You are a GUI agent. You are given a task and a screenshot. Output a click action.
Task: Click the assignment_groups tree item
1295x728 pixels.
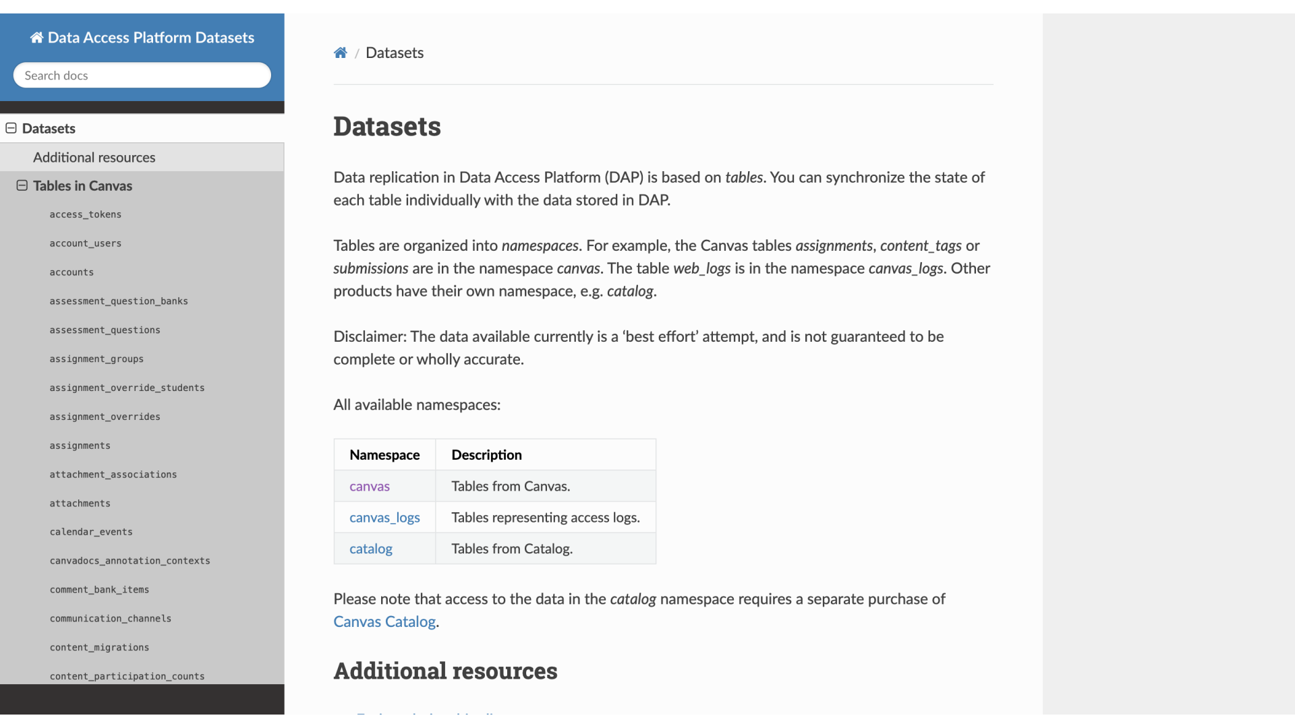pos(96,358)
